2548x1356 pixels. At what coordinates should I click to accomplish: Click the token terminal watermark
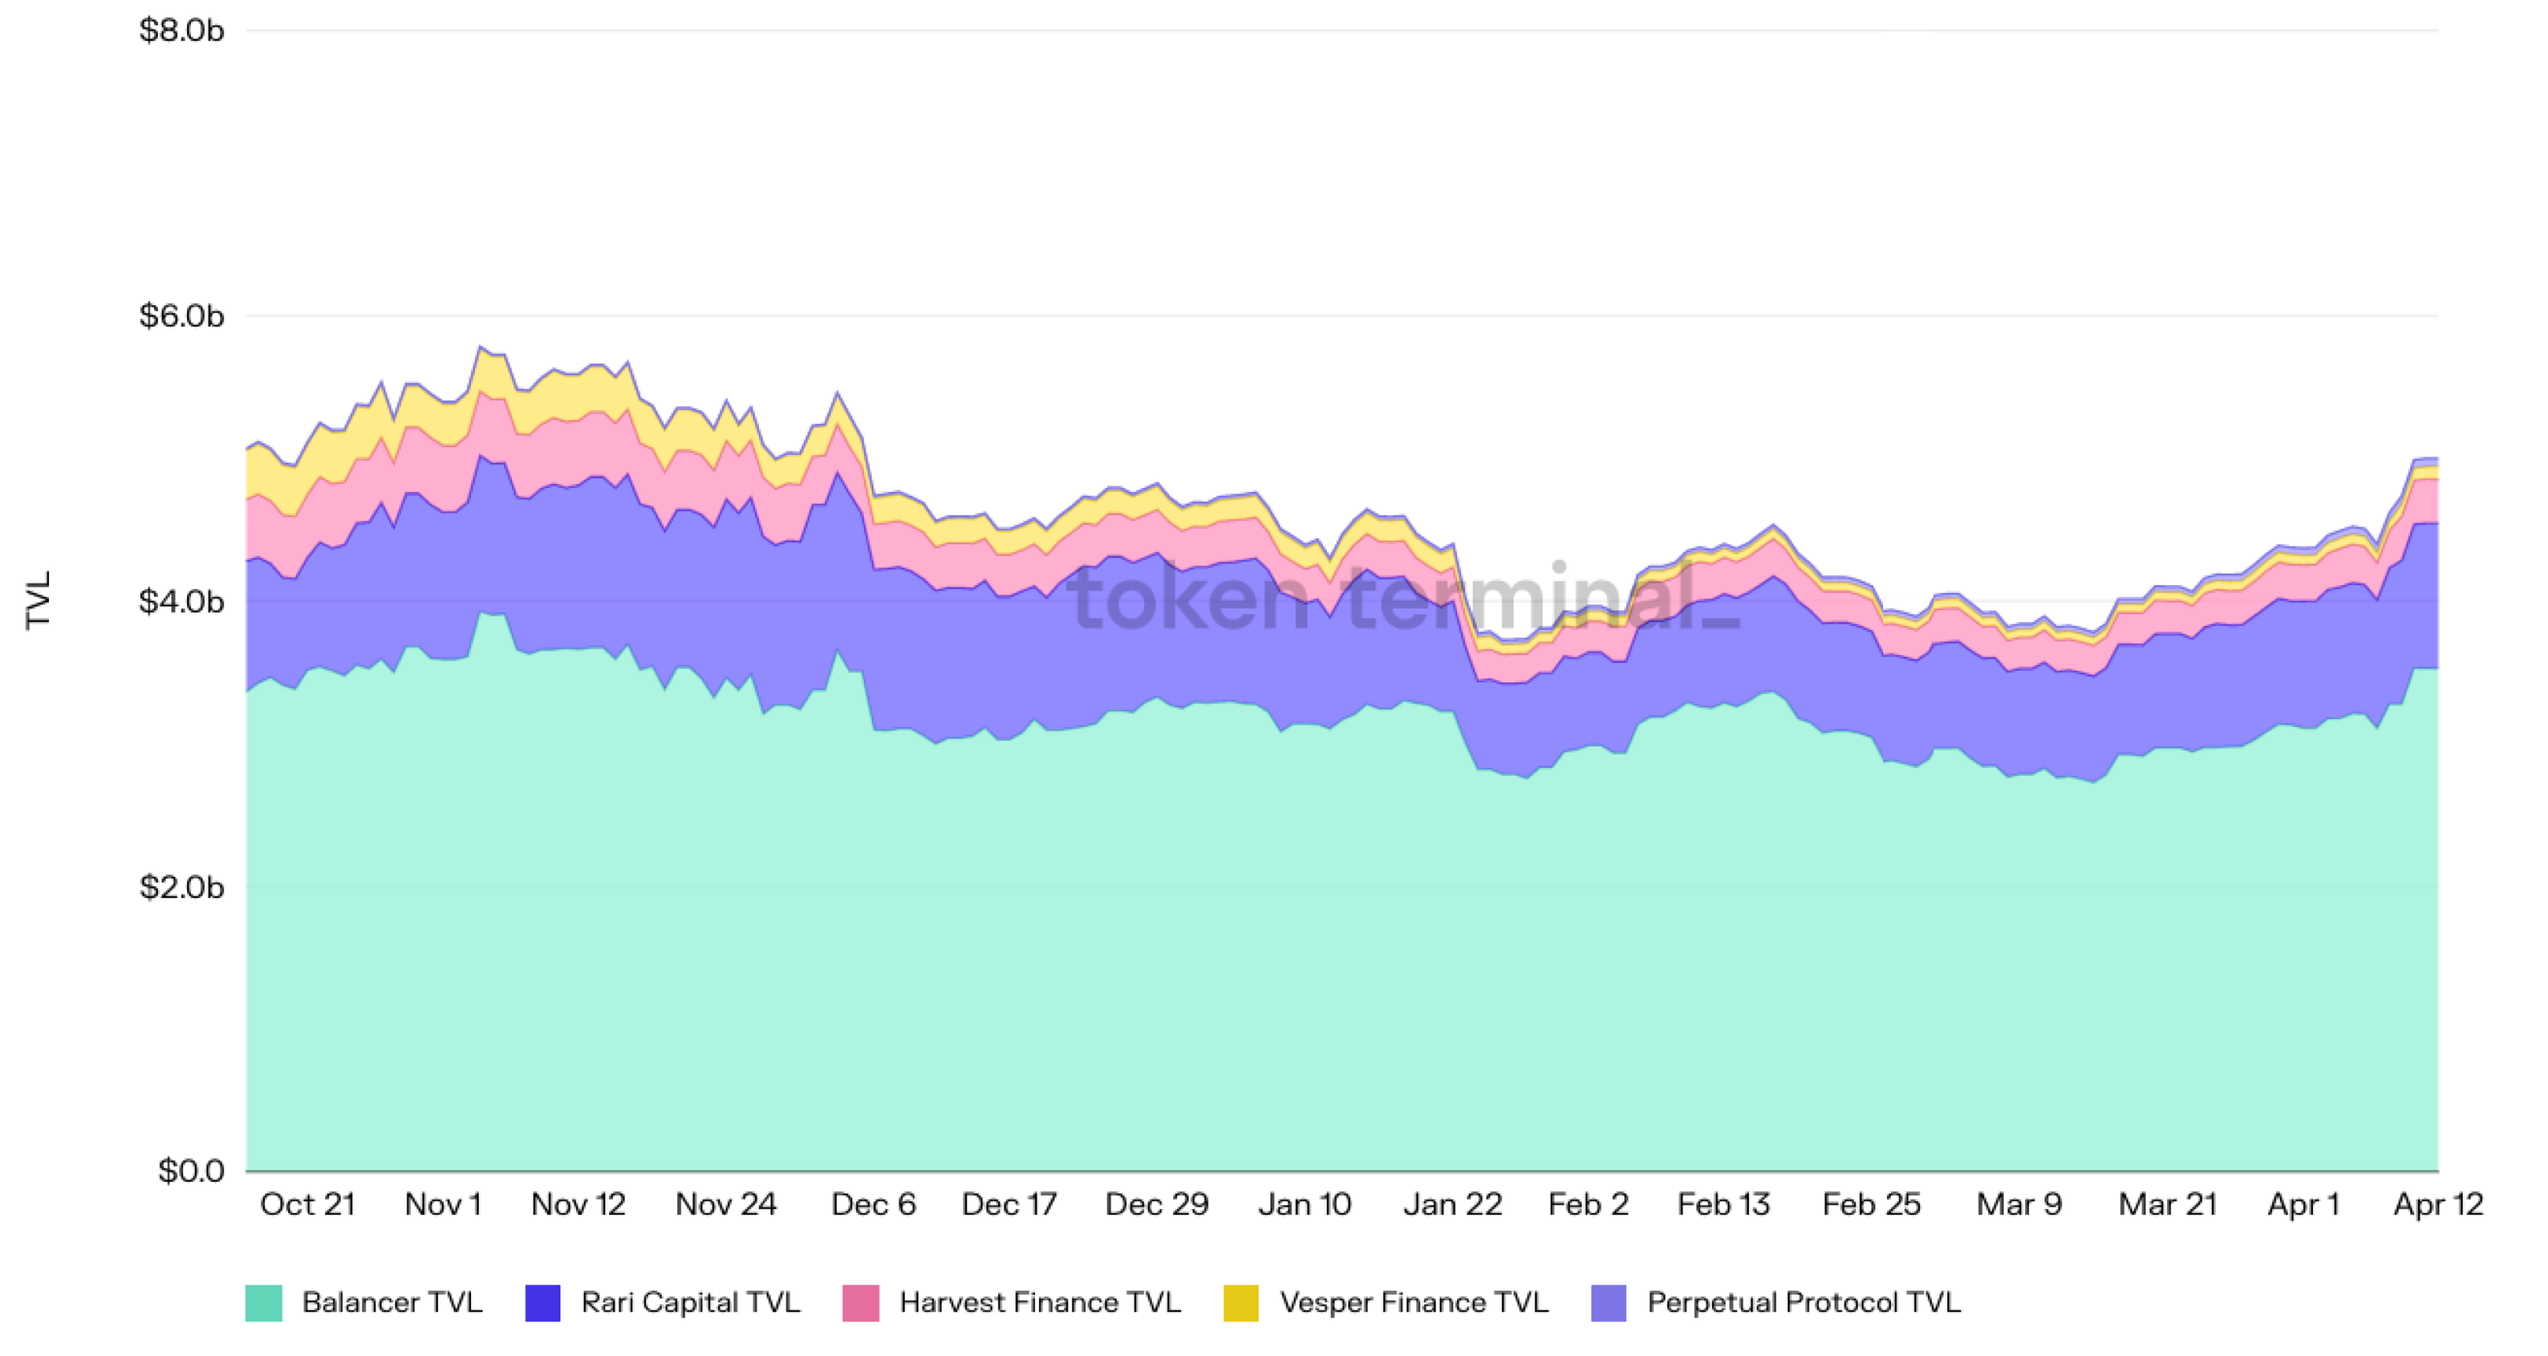coord(1405,597)
